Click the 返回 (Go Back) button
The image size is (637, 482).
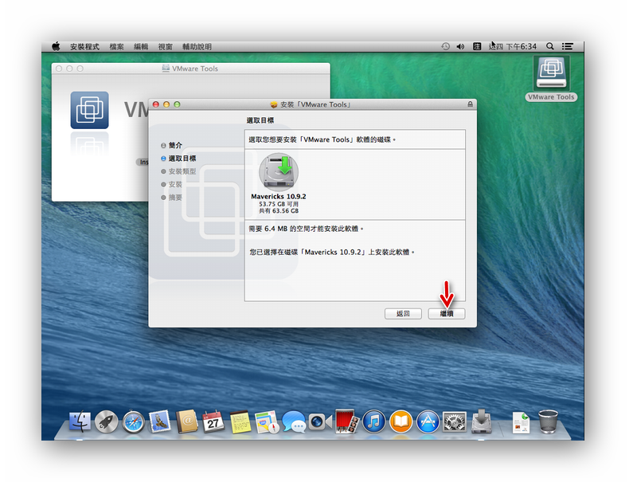[x=403, y=313]
